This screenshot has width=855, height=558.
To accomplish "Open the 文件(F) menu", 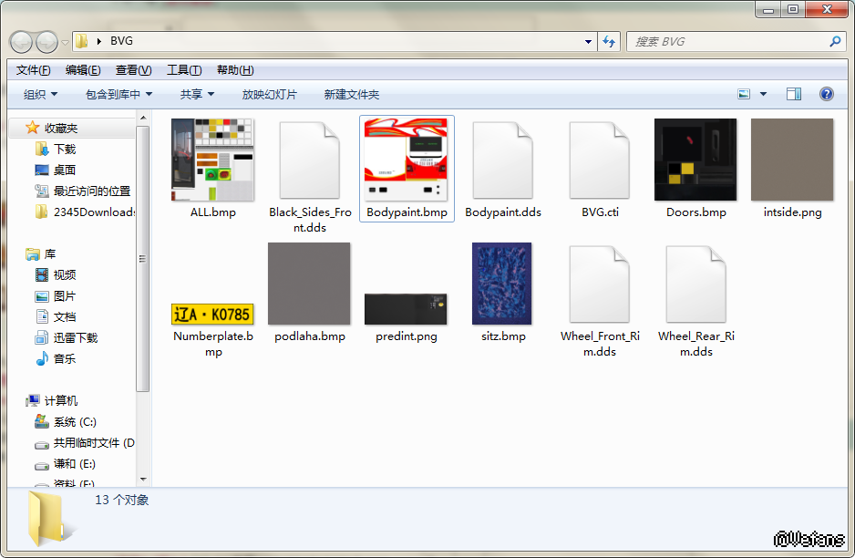I will 34,70.
